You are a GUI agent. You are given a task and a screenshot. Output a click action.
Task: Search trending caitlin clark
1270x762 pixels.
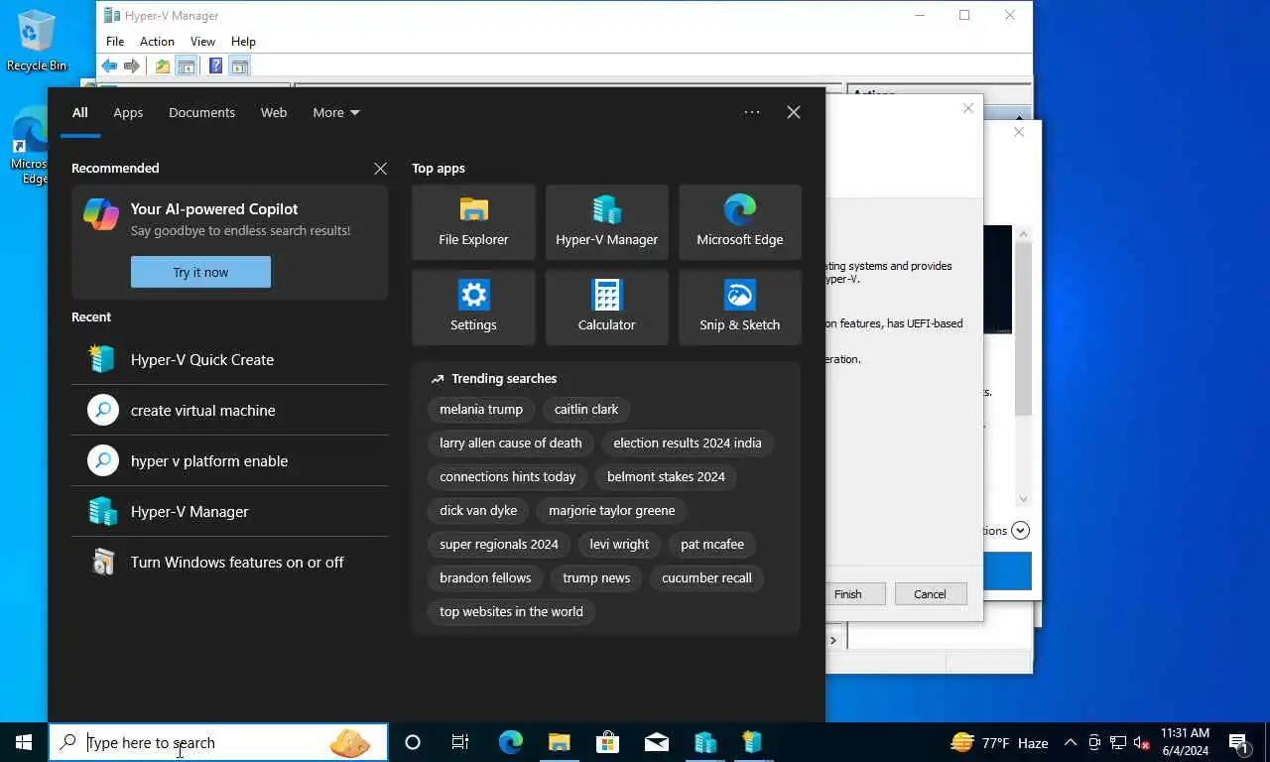click(x=586, y=410)
